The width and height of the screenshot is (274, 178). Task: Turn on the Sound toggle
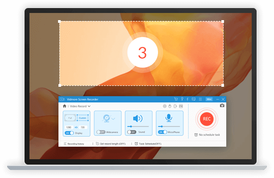[x=132, y=132]
